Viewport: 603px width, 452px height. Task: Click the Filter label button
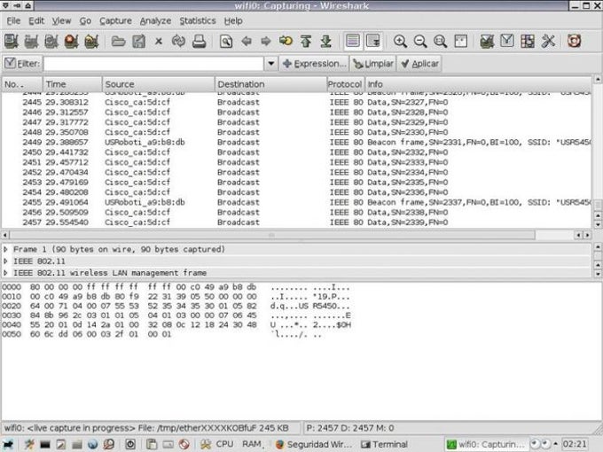point(22,64)
